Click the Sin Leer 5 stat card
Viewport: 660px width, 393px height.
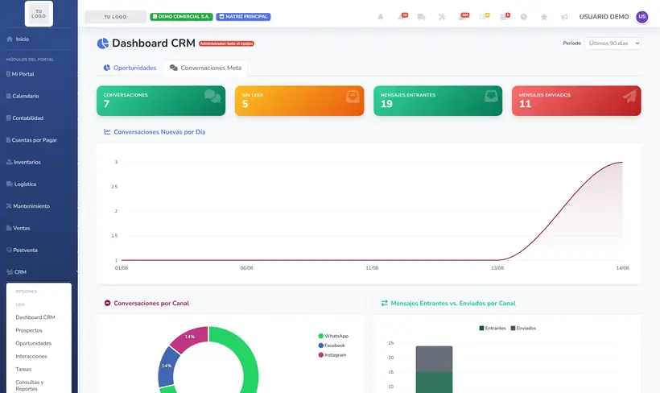(x=299, y=101)
